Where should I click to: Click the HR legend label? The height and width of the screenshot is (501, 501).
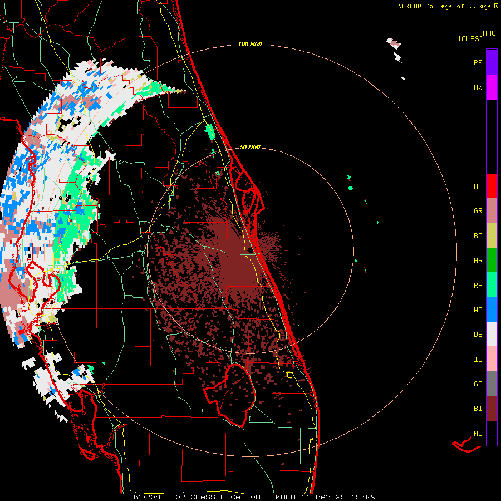pyautogui.click(x=478, y=261)
